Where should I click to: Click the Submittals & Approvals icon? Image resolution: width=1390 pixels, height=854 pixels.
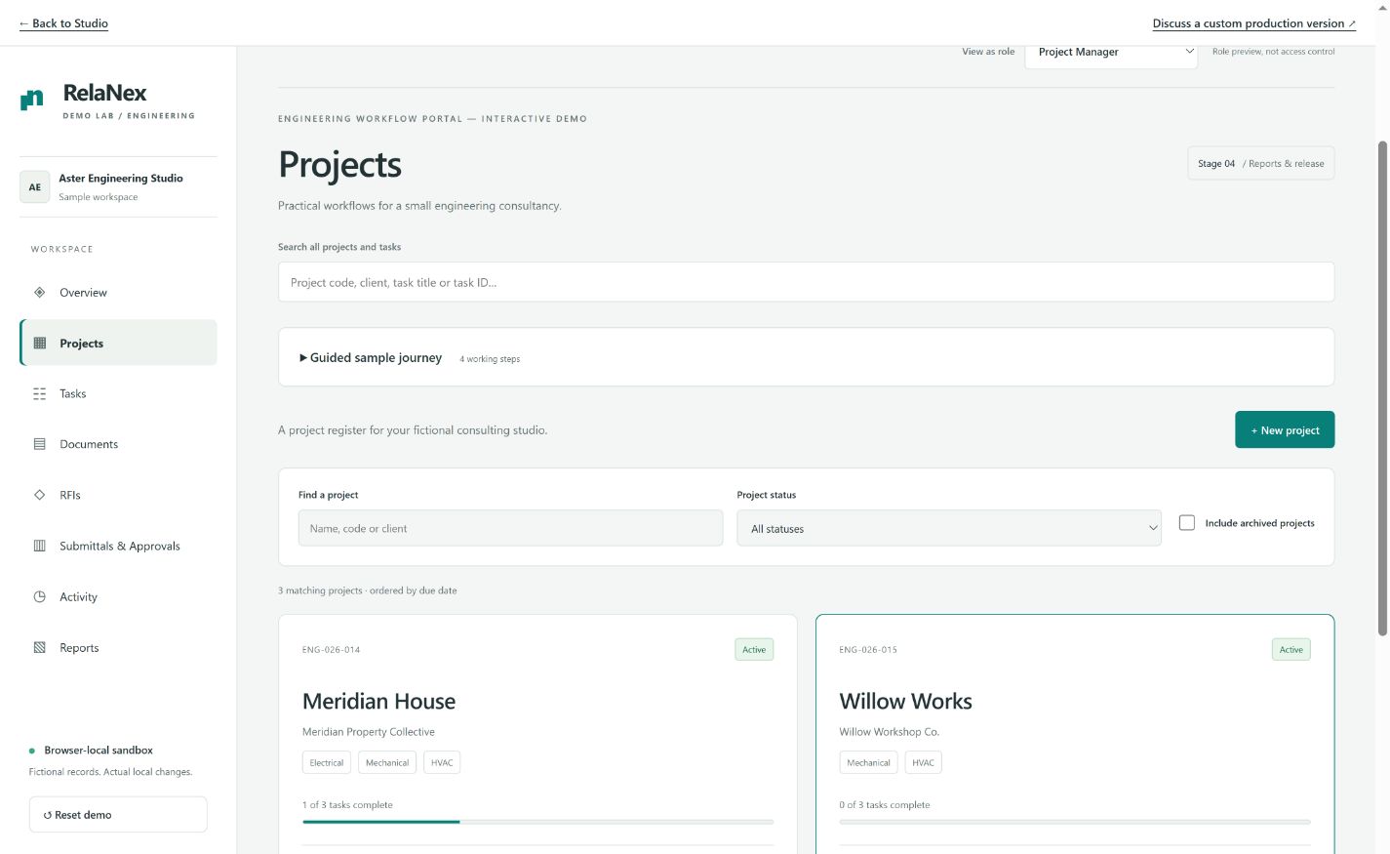[x=40, y=546]
